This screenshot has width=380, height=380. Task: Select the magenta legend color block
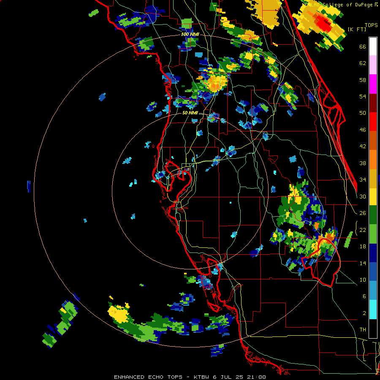(373, 84)
